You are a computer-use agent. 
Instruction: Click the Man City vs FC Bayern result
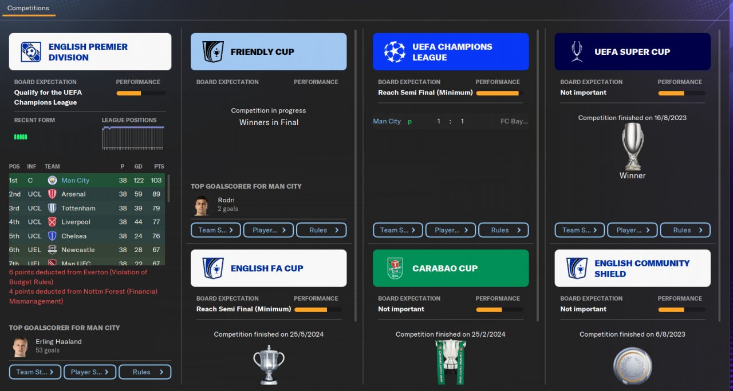451,121
